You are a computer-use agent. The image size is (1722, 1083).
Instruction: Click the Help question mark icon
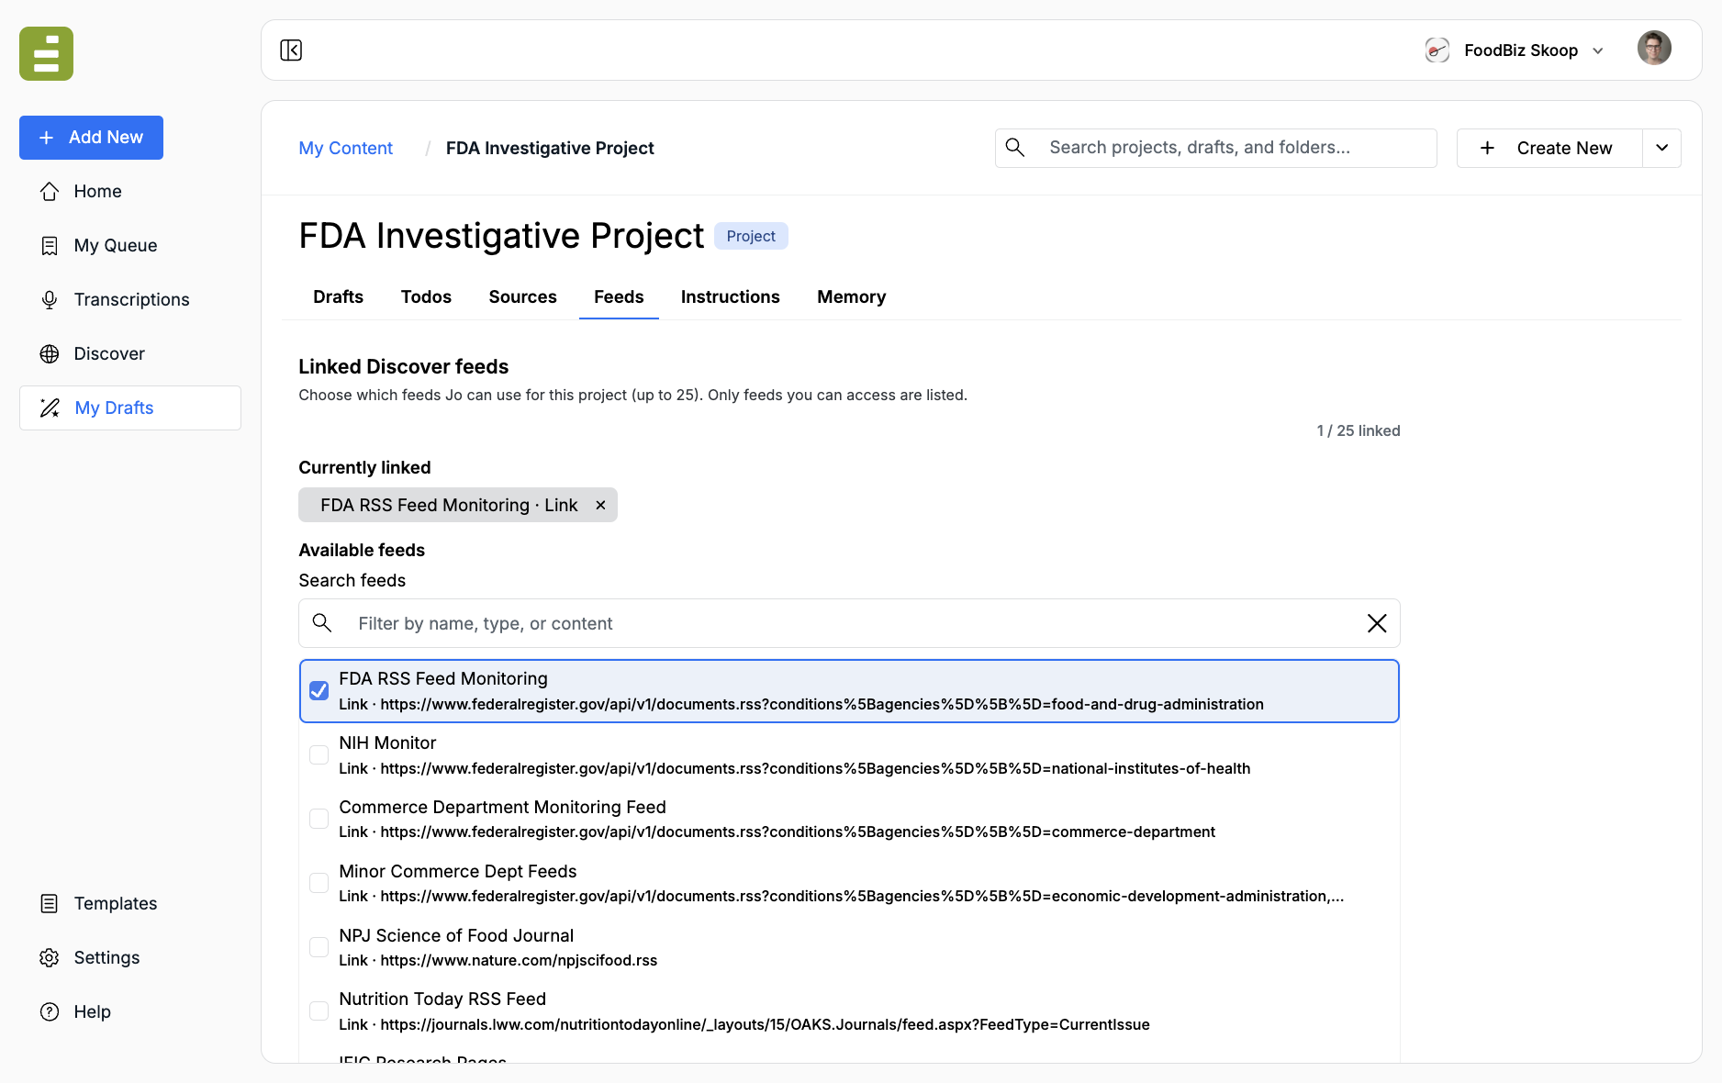tap(50, 1011)
